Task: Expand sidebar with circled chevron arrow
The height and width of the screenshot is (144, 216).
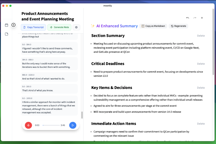Action: coord(13,25)
